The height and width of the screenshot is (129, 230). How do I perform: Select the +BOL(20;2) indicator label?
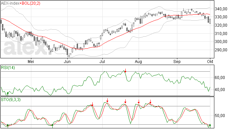click(30, 3)
